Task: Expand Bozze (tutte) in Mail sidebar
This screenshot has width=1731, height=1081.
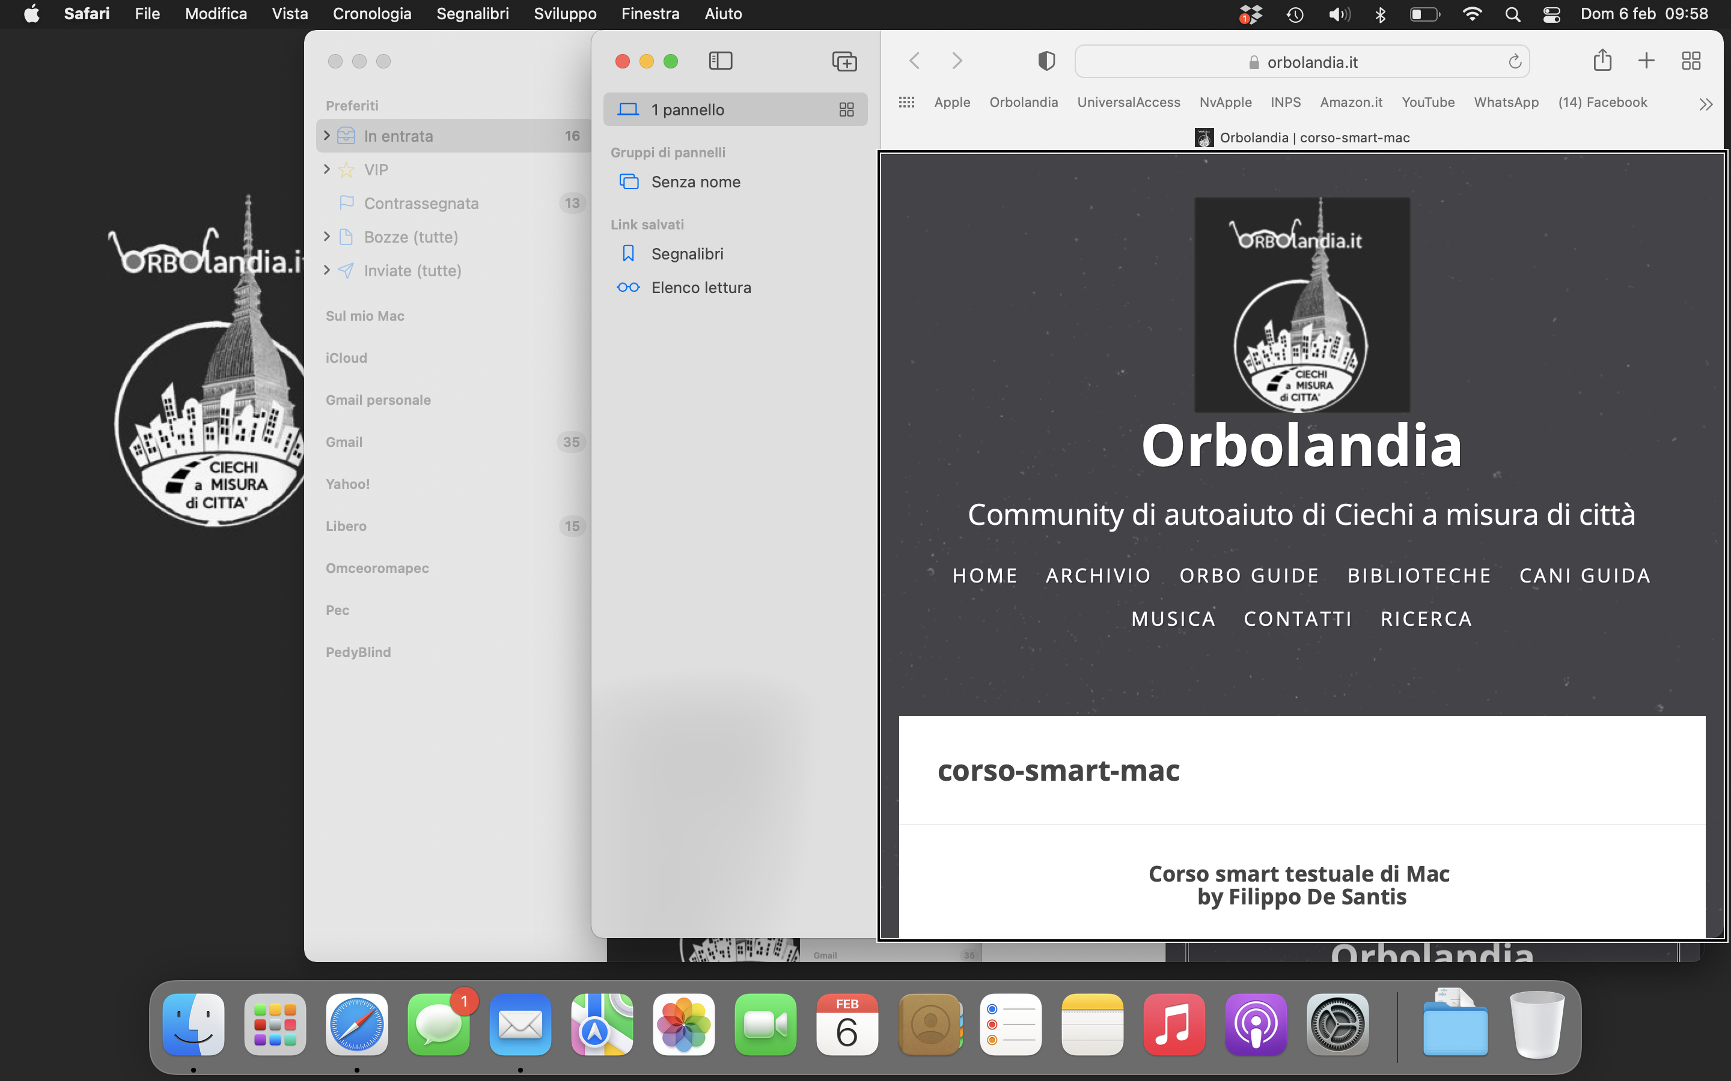Action: coord(327,236)
